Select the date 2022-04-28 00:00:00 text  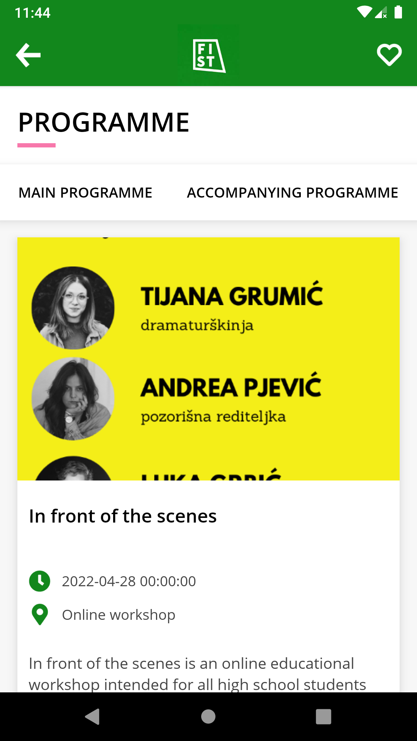click(x=129, y=581)
